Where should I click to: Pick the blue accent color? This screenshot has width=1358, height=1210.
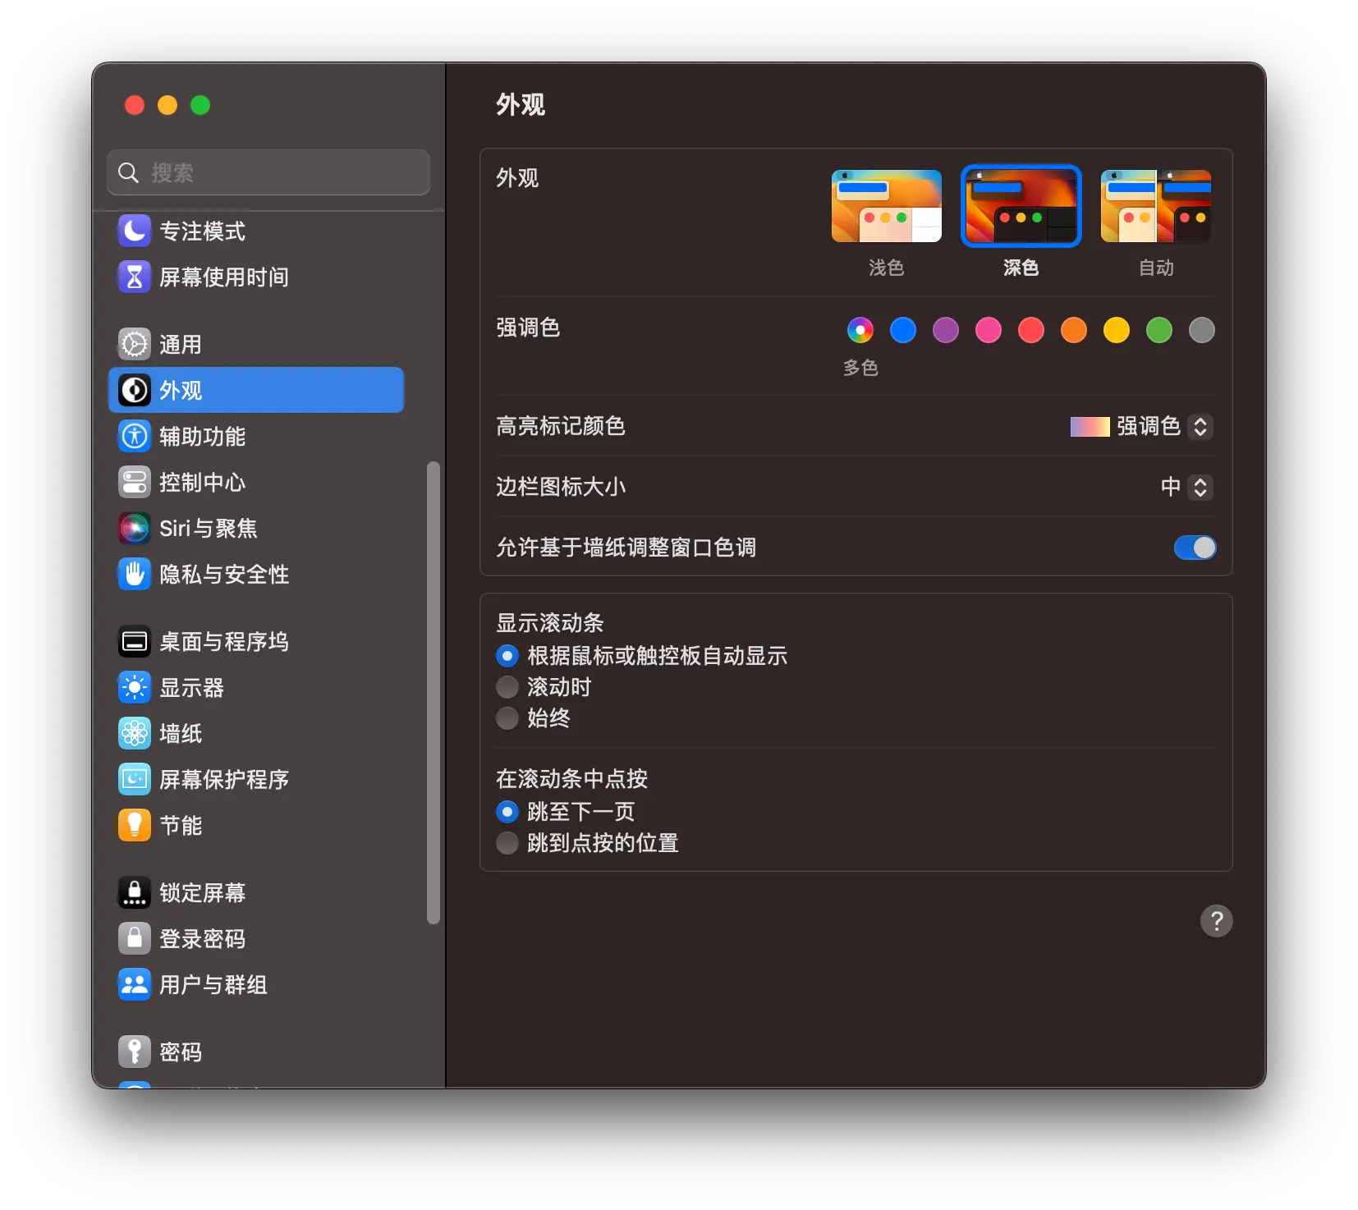click(x=903, y=330)
